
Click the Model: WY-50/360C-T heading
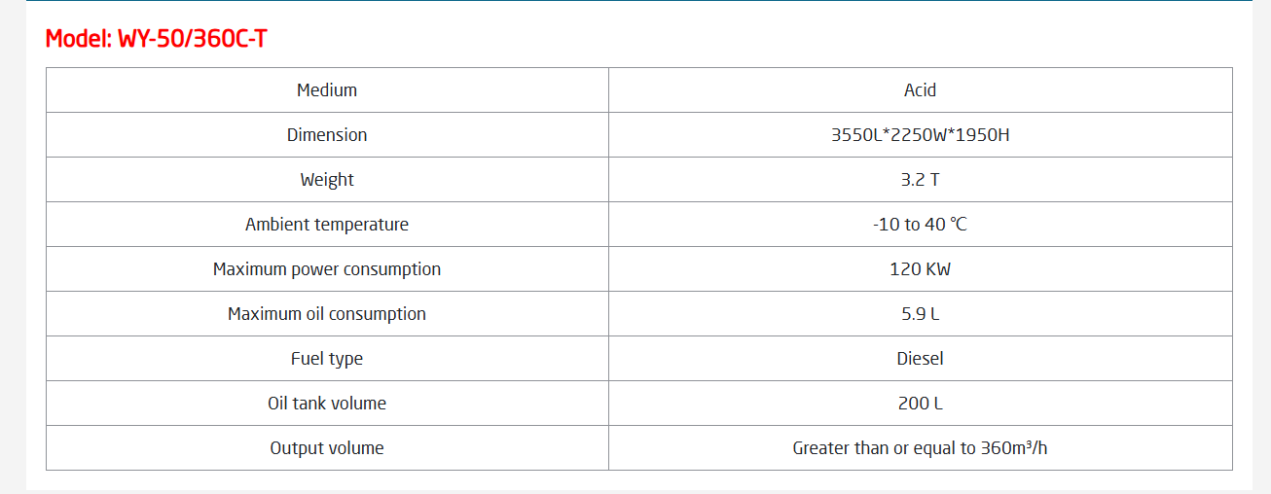click(157, 39)
